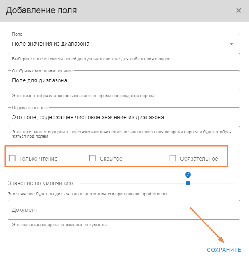This screenshot has height=259, width=249.
Task: Click the 'Значение по умолчанию' label
Action: click(40, 183)
